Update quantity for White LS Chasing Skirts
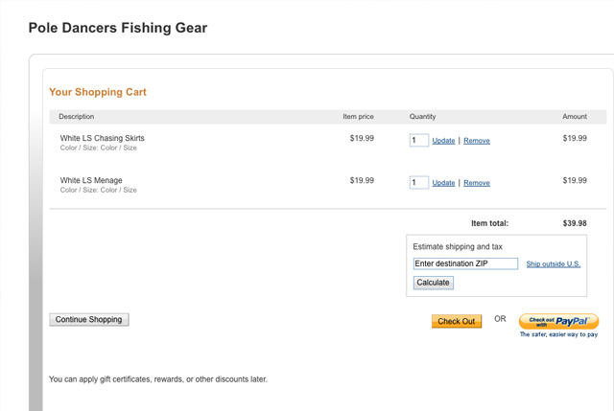This screenshot has width=614, height=411. coord(443,141)
